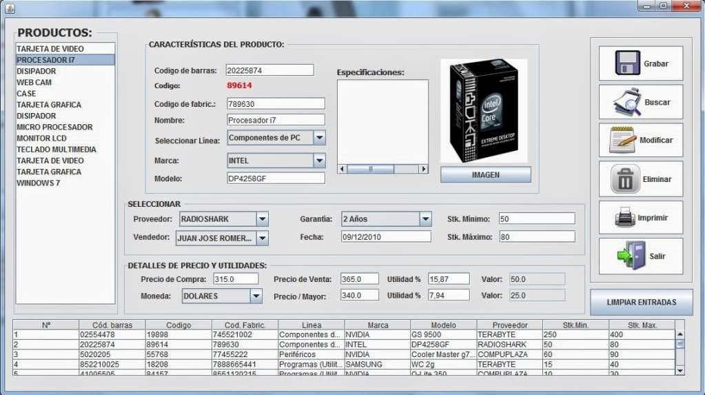Open the Garantía 2 Años dropdown
Screen dimensions: 705x395
coord(425,219)
